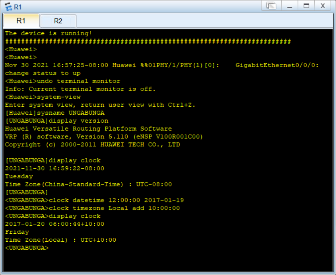Click 'Enter system view, return user view' line
336x275 pixels.
100,105
